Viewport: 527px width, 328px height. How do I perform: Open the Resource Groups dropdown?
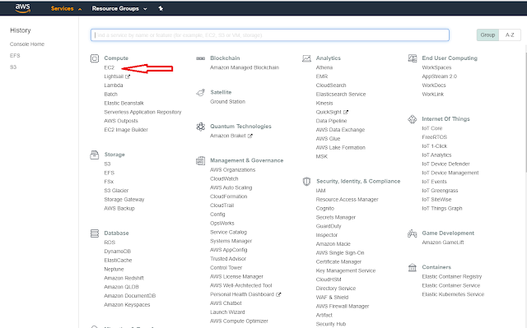tap(119, 9)
